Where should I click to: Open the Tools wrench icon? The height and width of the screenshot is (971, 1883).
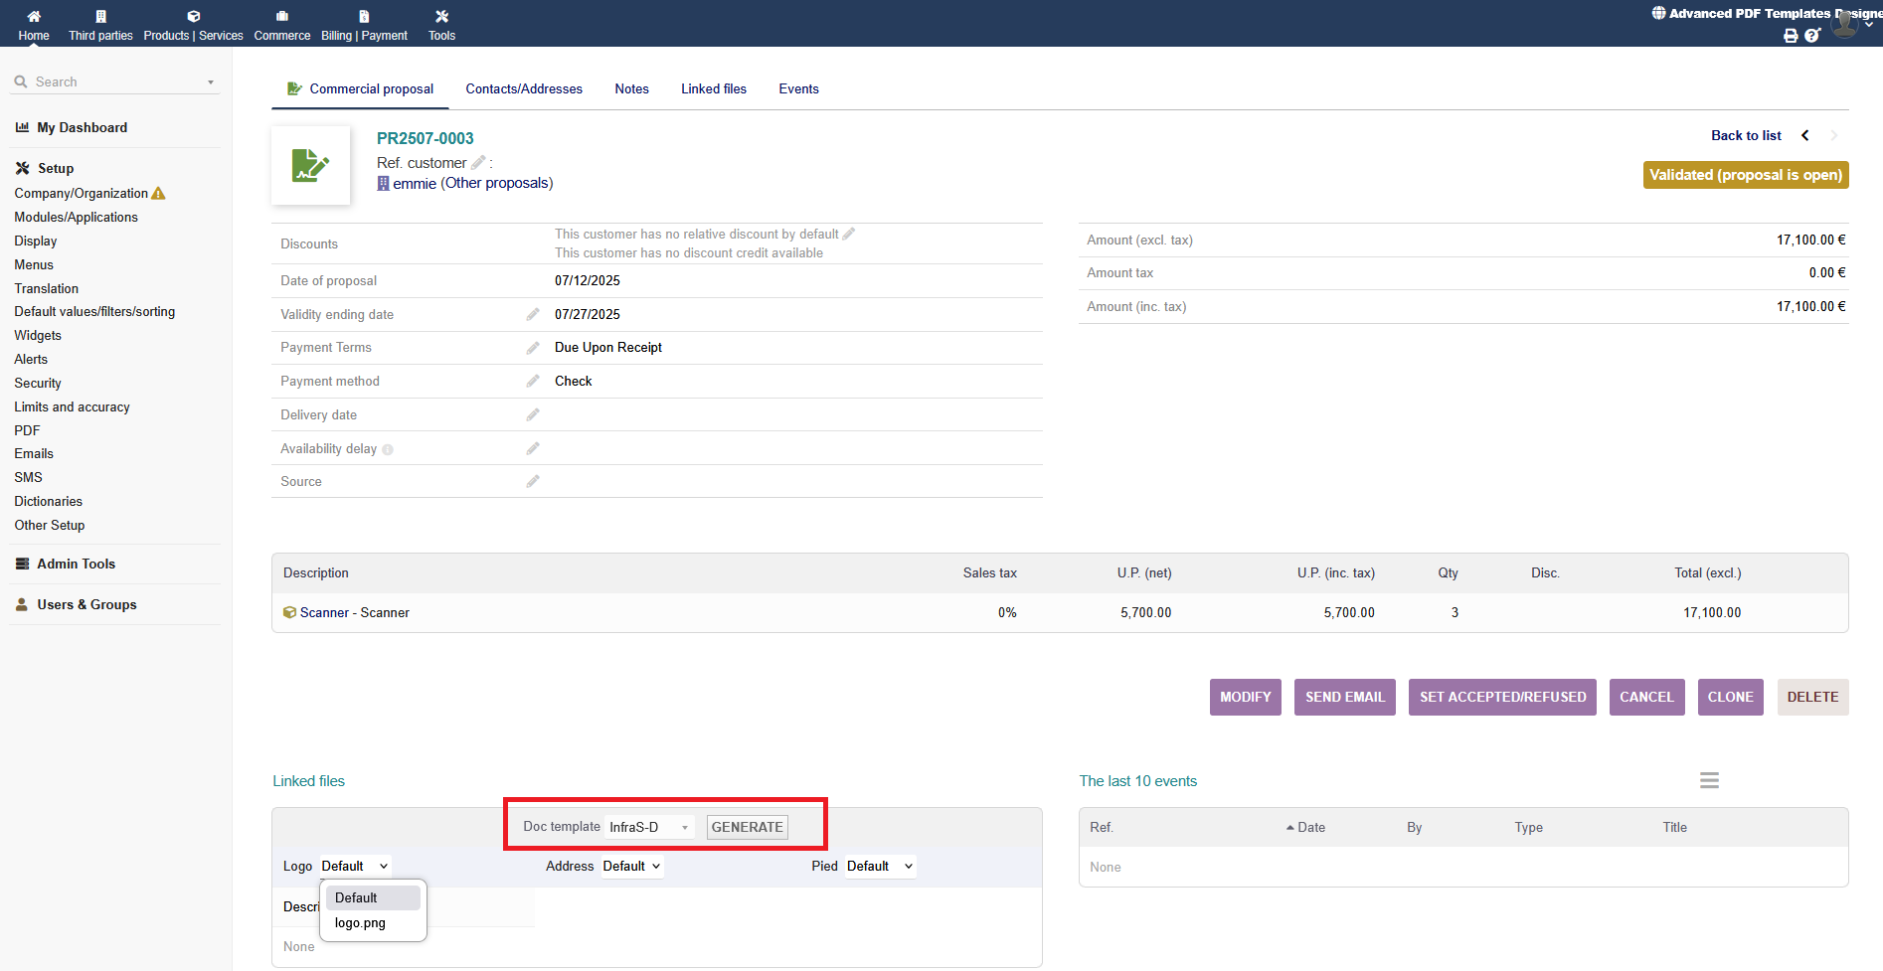pos(441,16)
